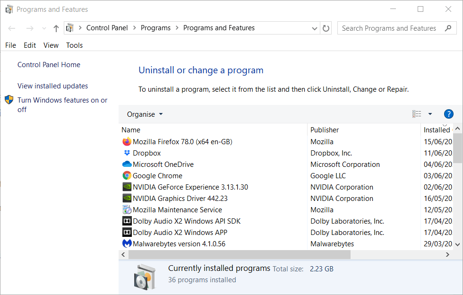Open the View menu

[x=51, y=45]
